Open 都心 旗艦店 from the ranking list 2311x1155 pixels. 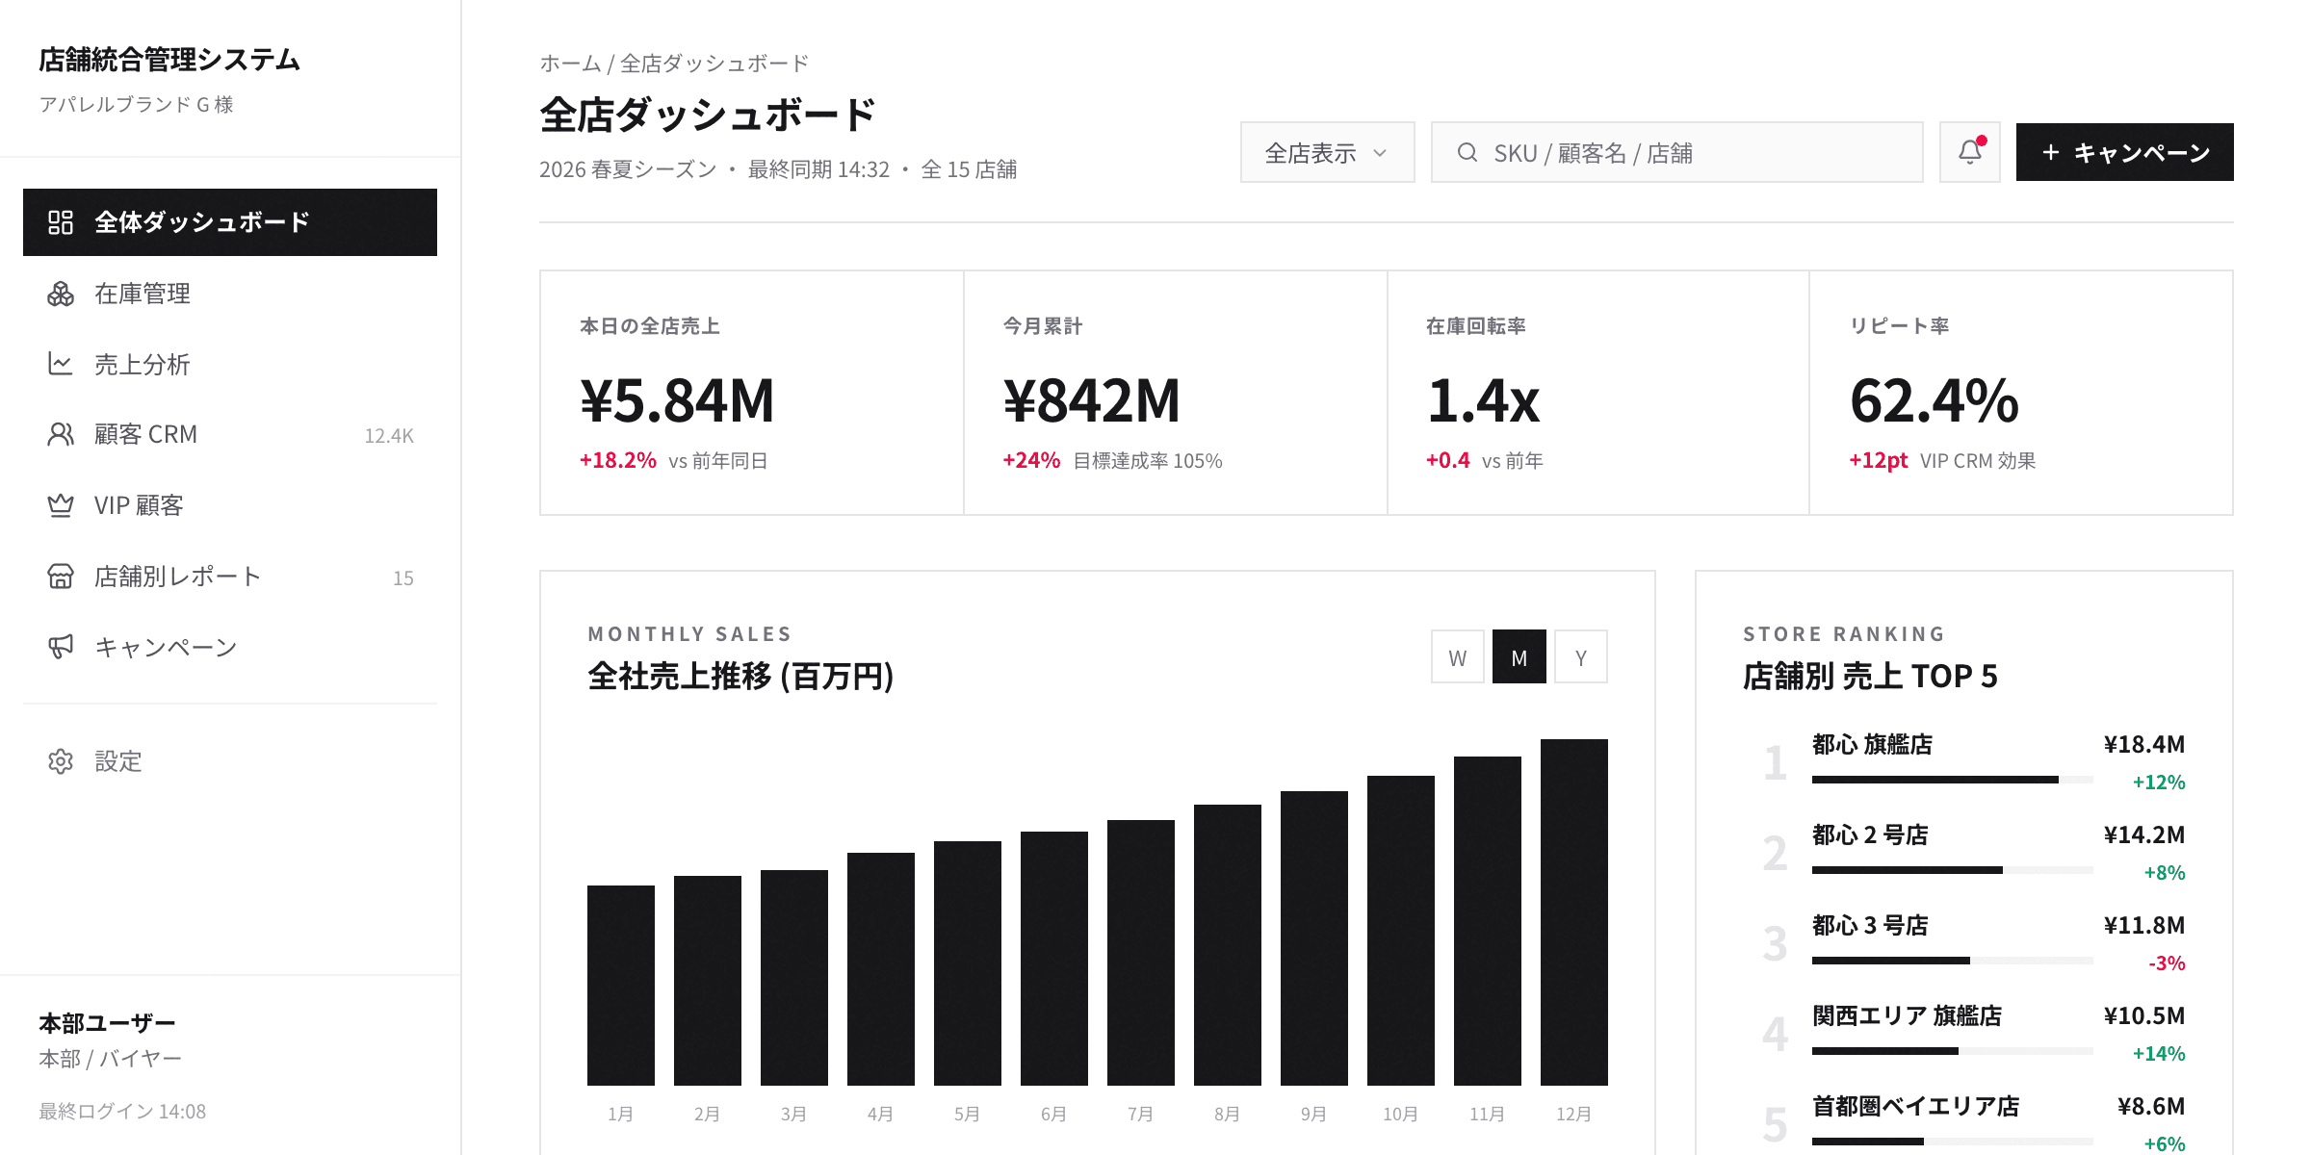coord(1873,744)
